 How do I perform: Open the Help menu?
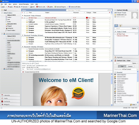[x=36, y=4]
